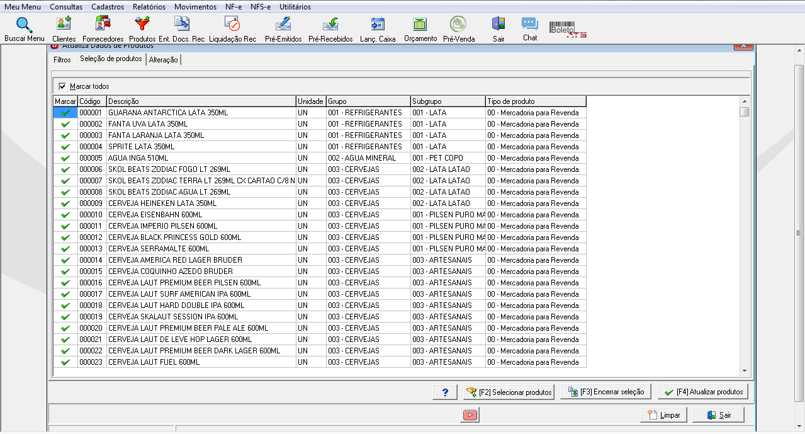Select row CERVEJA LAUT PREMIUM BEER DARK LAGER 600ML

pos(320,351)
